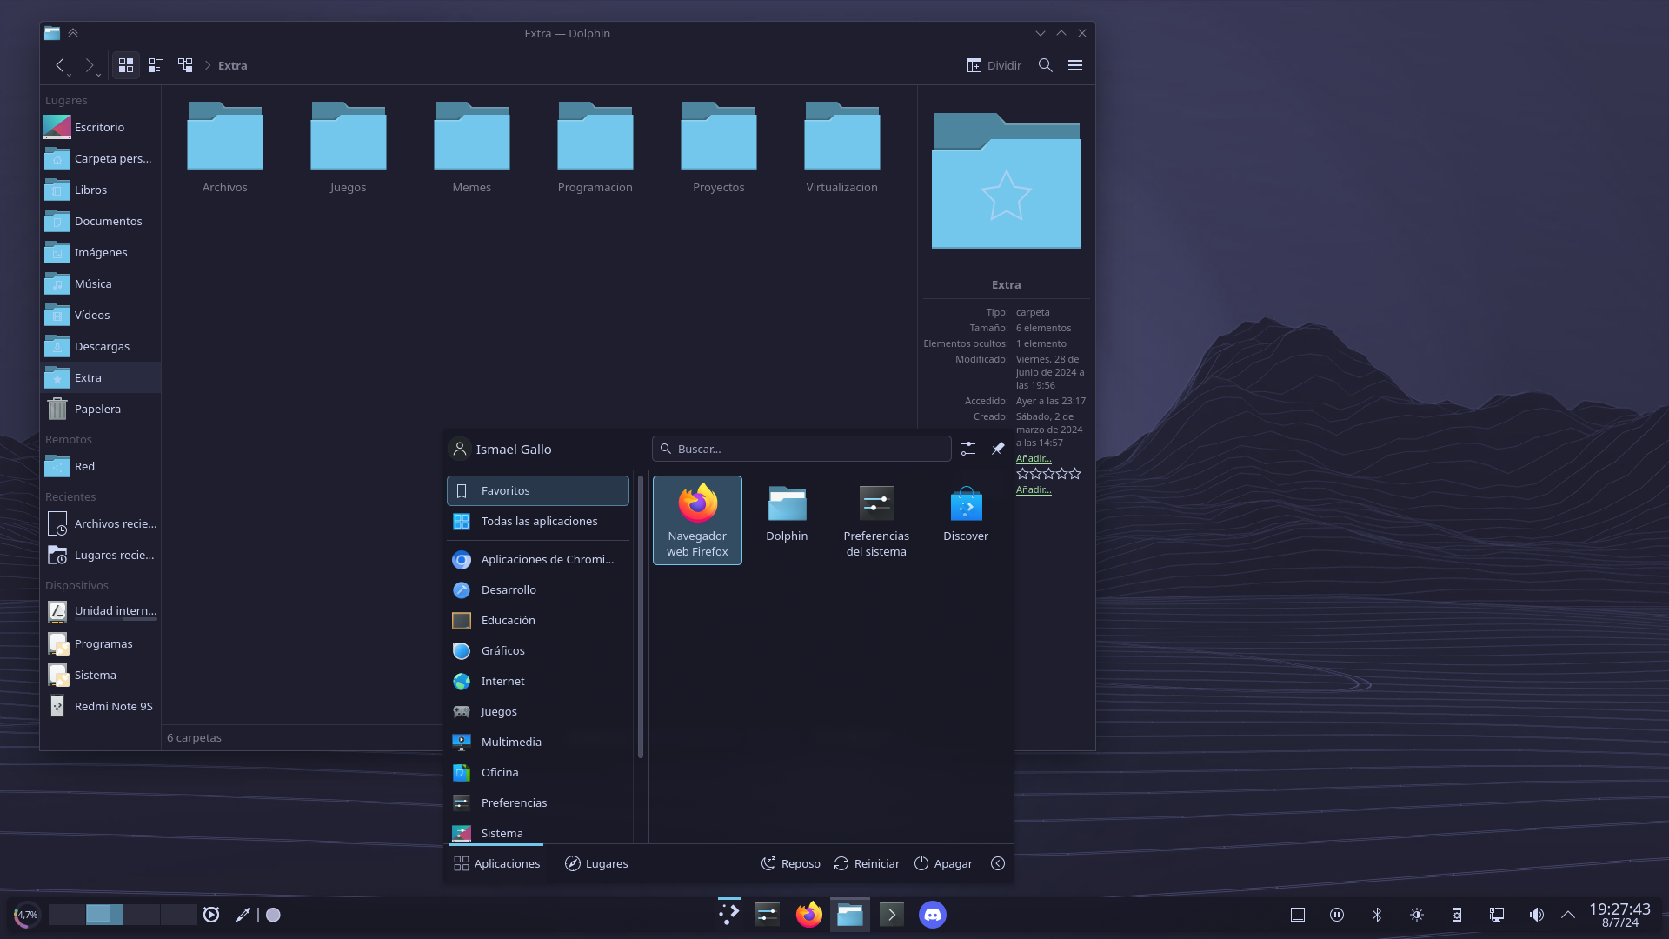Image resolution: width=1669 pixels, height=939 pixels.
Task: Go back in Dolphin navigation
Action: (x=59, y=65)
